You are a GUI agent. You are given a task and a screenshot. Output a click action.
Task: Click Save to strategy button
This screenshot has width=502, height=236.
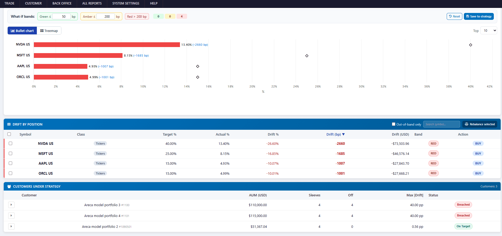point(479,16)
